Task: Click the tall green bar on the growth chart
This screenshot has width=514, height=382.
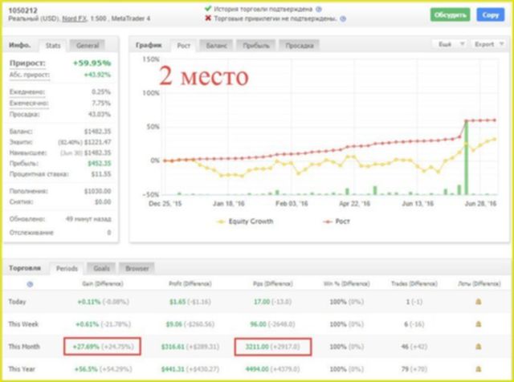Action: (466, 158)
